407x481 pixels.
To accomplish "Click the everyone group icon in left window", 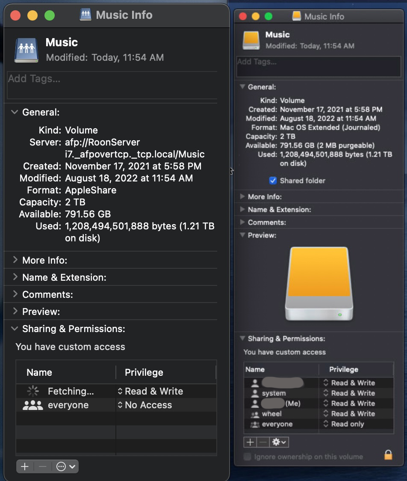I will point(33,405).
